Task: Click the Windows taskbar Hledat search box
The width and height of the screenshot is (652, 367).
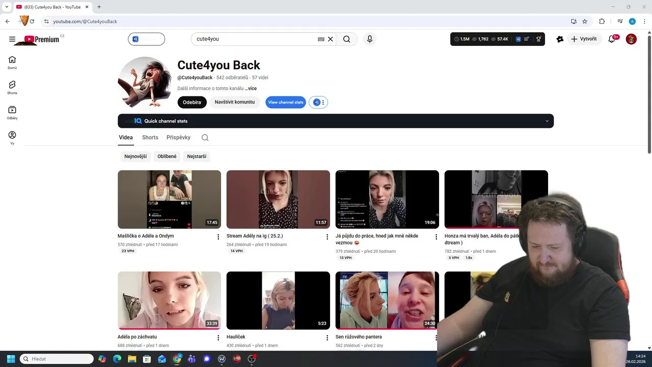Action: point(57,359)
